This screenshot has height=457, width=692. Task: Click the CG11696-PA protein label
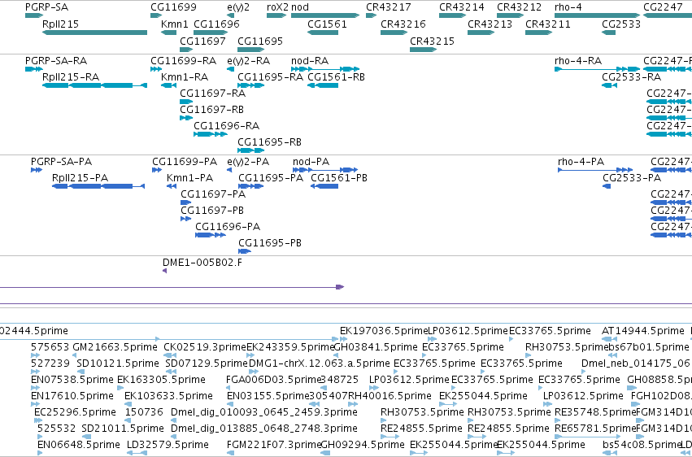click(228, 227)
